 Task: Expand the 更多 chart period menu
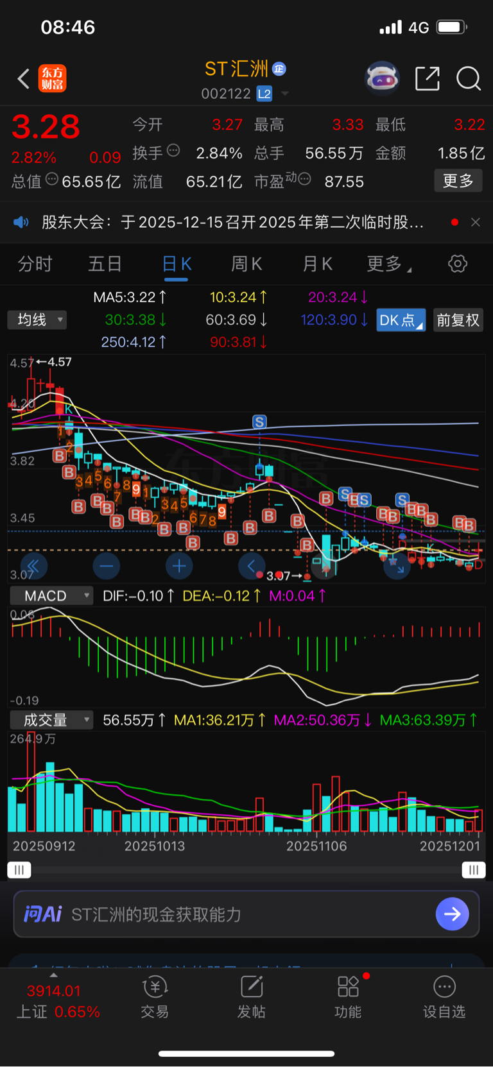(389, 264)
